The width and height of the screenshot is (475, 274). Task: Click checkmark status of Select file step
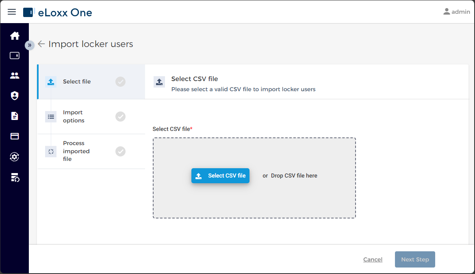click(121, 81)
